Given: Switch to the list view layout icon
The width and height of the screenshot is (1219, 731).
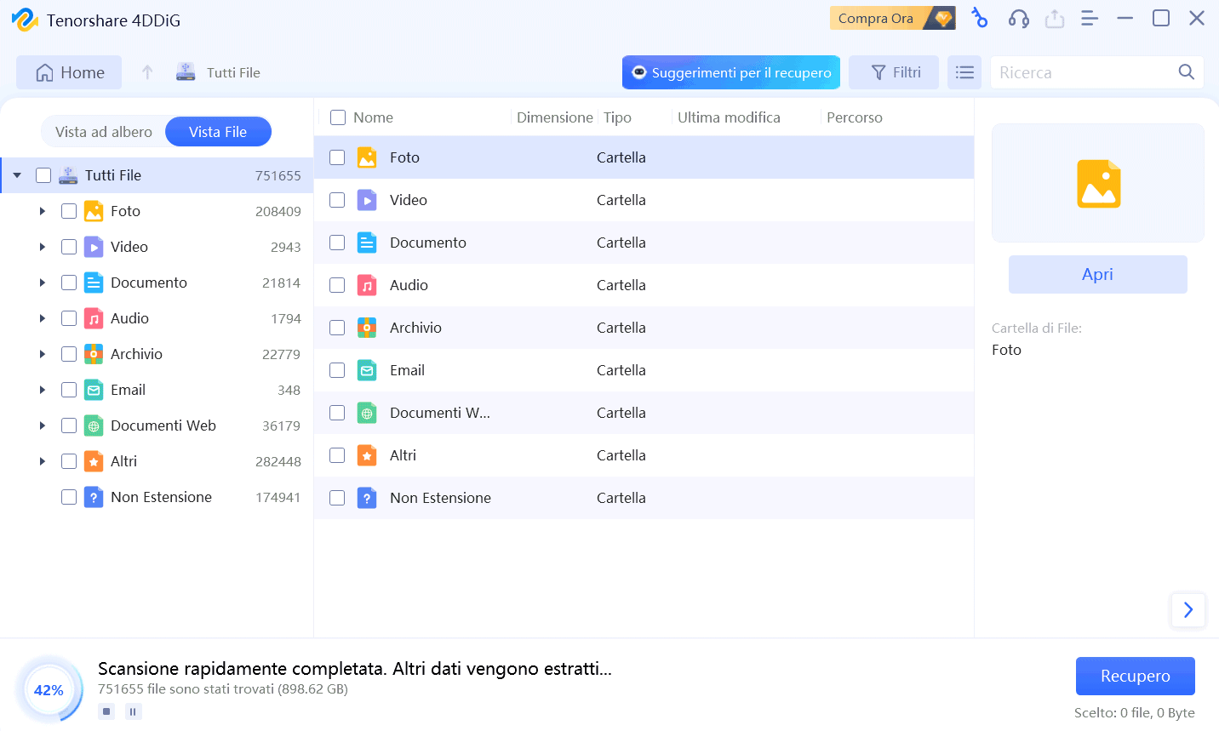Looking at the screenshot, I should click(x=964, y=73).
